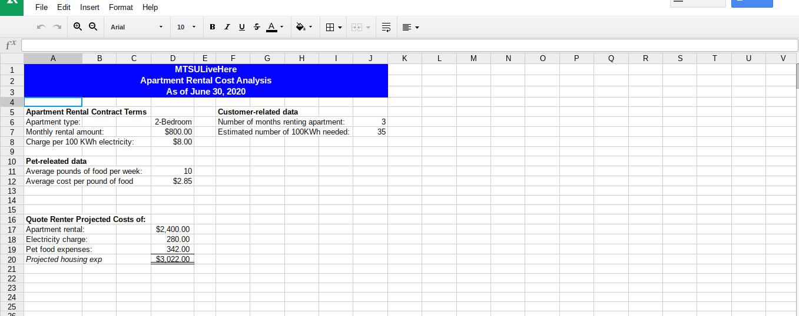Select row 20 header
Image resolution: width=799 pixels, height=316 pixels.
pyautogui.click(x=12, y=259)
